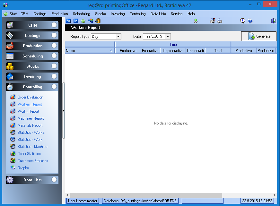Open the Data Lists menu in menu bar
Screen dimensions: 280x206
point(158,14)
